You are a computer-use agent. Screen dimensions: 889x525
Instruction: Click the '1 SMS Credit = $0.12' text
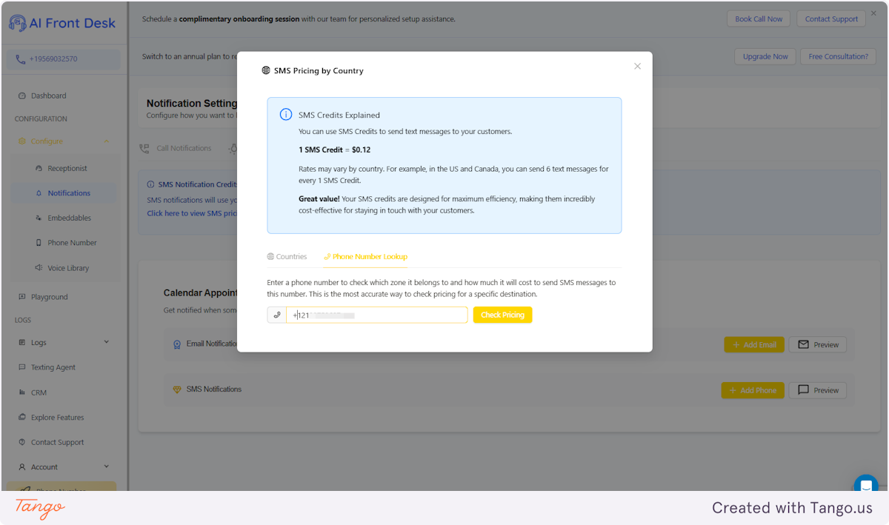[x=334, y=150]
